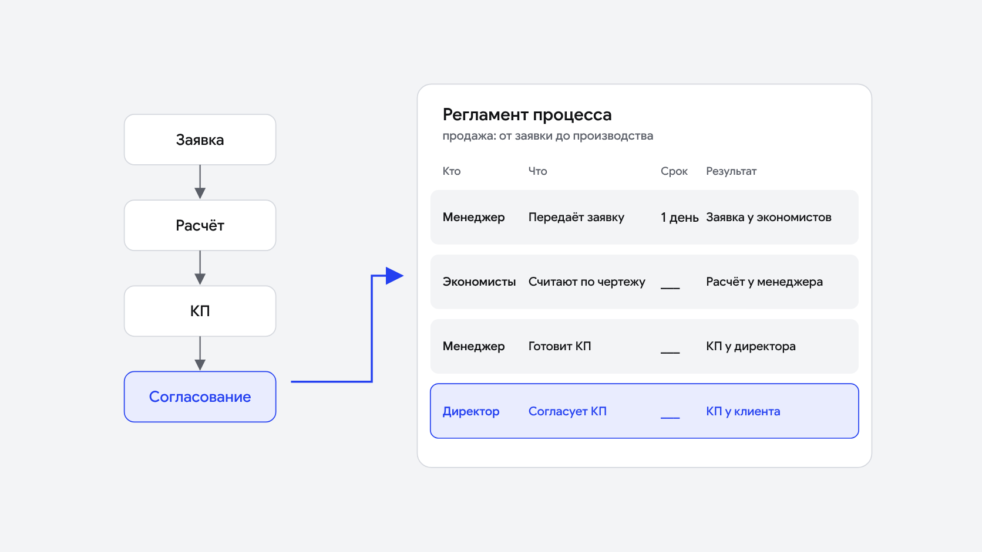This screenshot has height=552, width=982.
Task: Click the Директор cell
Action: pos(470,411)
